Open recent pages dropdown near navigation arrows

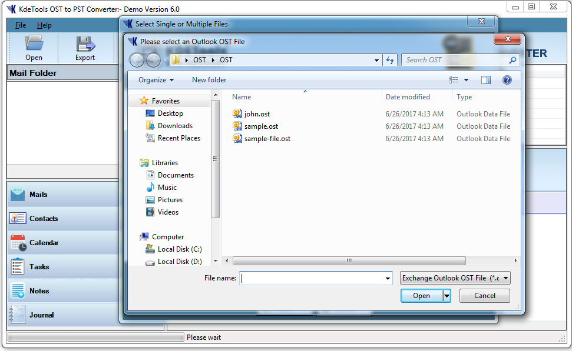(165, 60)
